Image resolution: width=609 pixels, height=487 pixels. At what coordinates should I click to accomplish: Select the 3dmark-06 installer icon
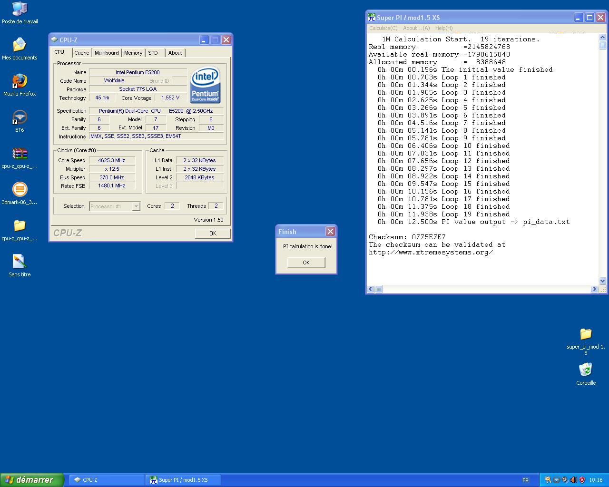pos(20,194)
